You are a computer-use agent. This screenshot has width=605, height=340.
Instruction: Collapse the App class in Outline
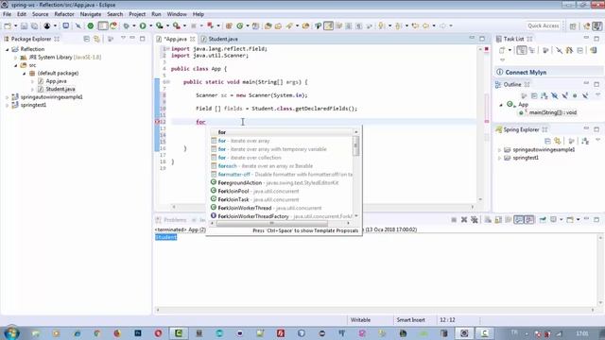(x=501, y=105)
